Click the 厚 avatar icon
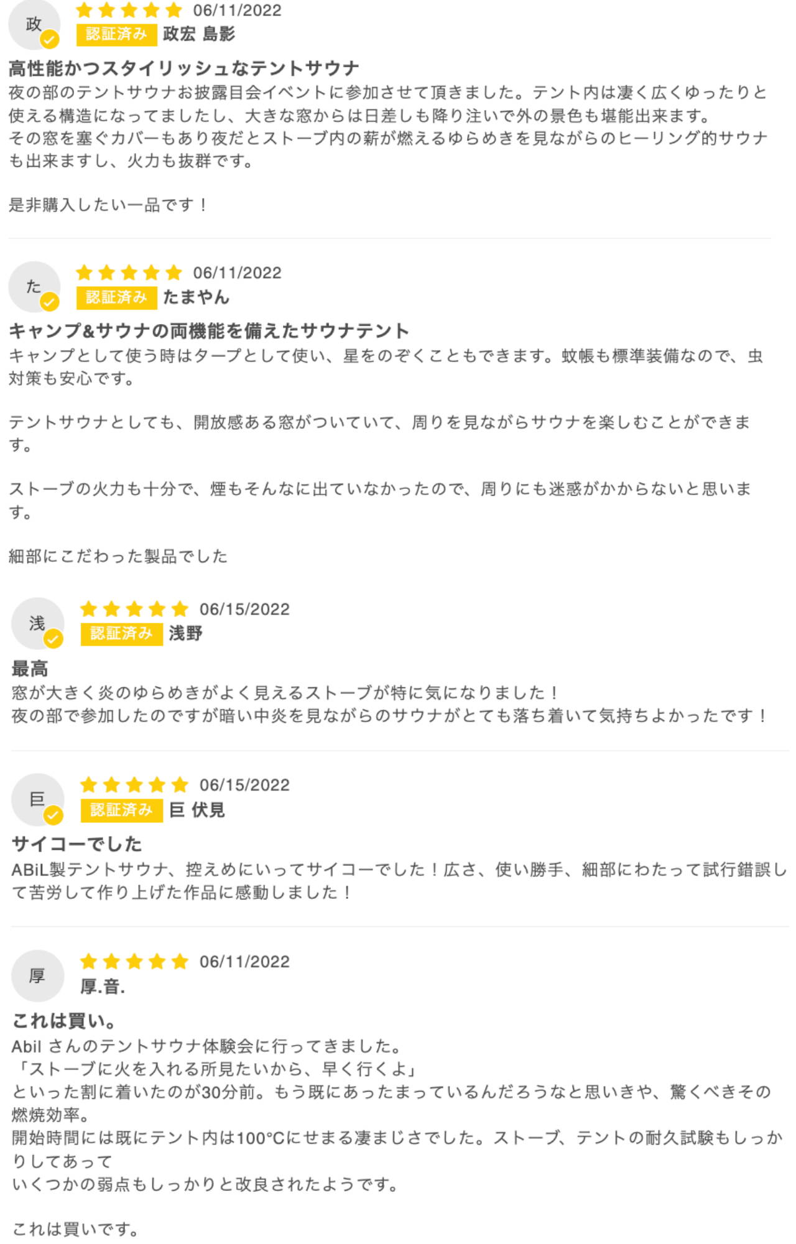796x1244 pixels. coord(37,976)
